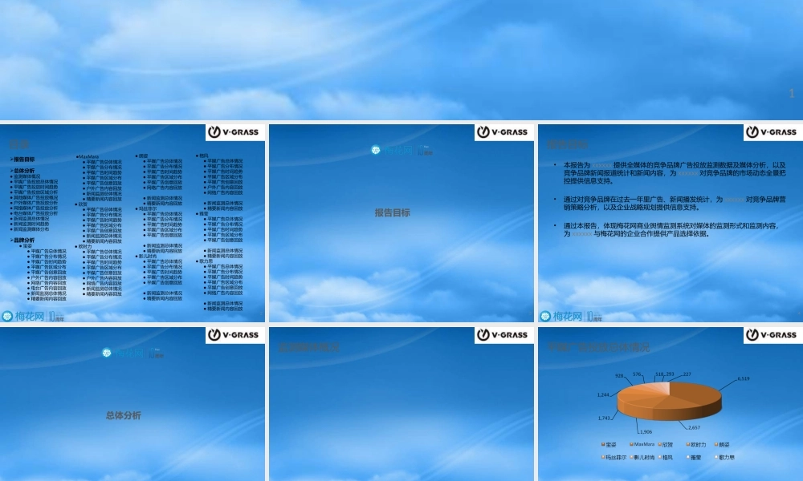803x481 pixels.
Task: Click 梅花网 logo above centered 总体分析 text
Action: point(133,353)
